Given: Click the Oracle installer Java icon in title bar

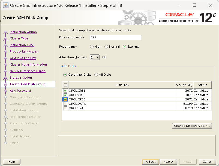Looking at the screenshot, I should coord(5,5).
